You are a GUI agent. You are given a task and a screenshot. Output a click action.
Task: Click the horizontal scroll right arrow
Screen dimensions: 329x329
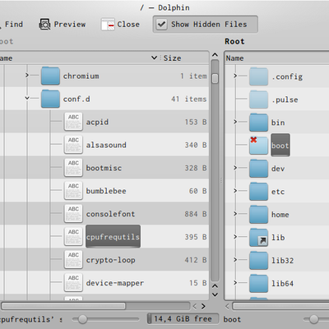pyautogui.click(x=203, y=306)
